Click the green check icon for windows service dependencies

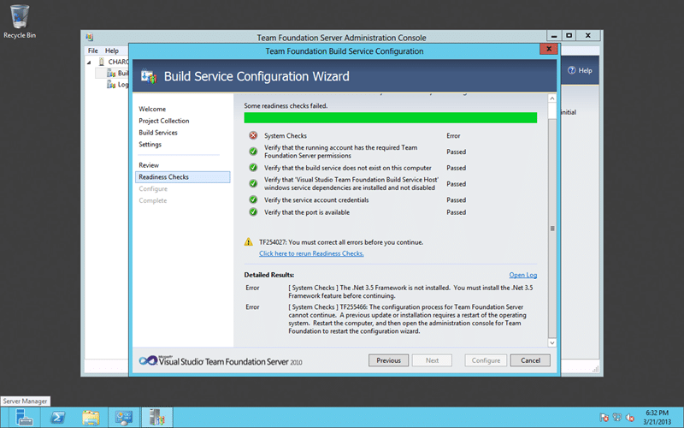[x=253, y=183]
